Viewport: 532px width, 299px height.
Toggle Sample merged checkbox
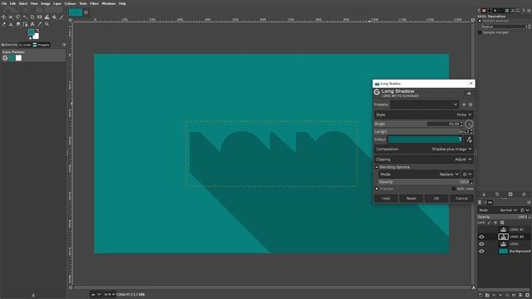[x=480, y=32]
